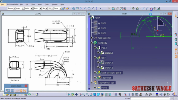Collapse the Geometrical Set.1 node
The height and width of the screenshot is (100, 178).
click(x=92, y=82)
